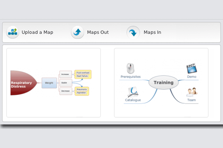Select the Team people icon
Screen dimensions: 223x148
191,92
